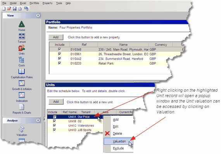Click Add button to add new unit
This screenshot has height=154, width=221.
coord(56,101)
